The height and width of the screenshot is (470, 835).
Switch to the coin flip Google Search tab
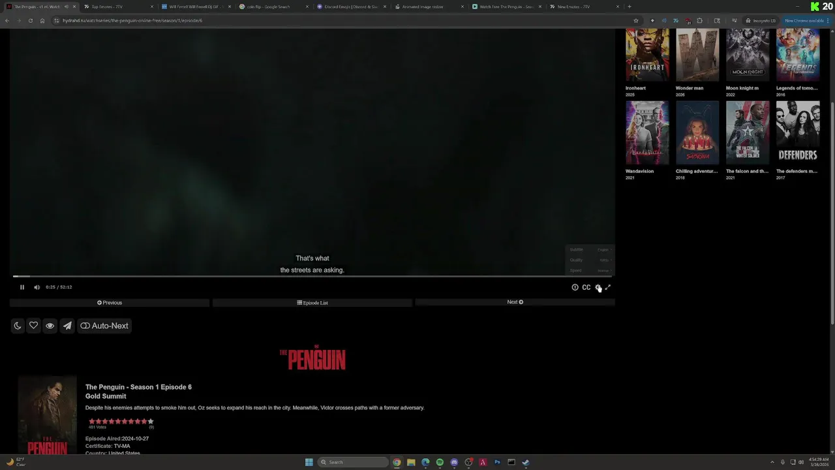click(x=273, y=7)
